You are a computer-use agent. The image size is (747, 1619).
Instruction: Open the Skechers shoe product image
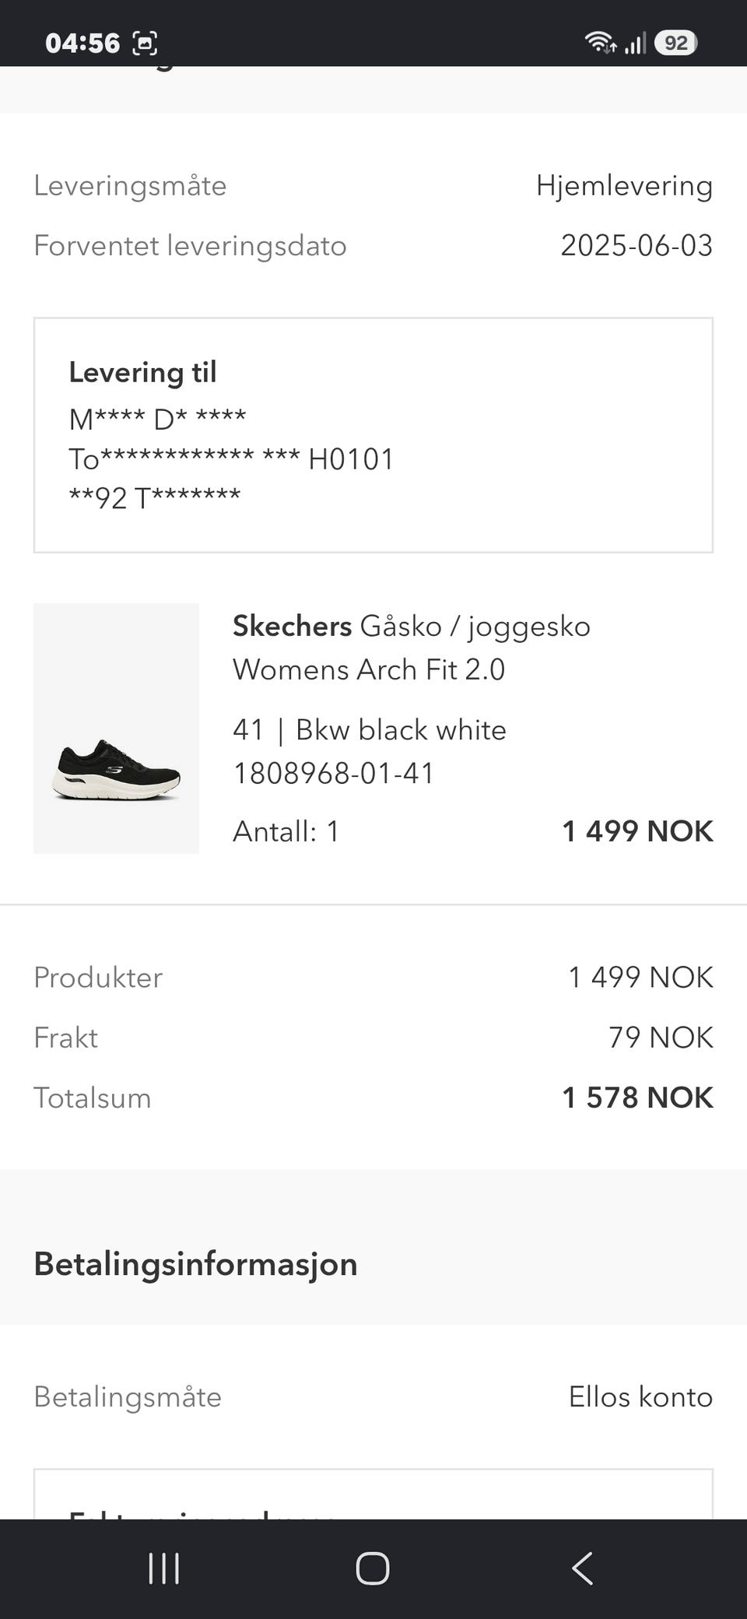[116, 728]
